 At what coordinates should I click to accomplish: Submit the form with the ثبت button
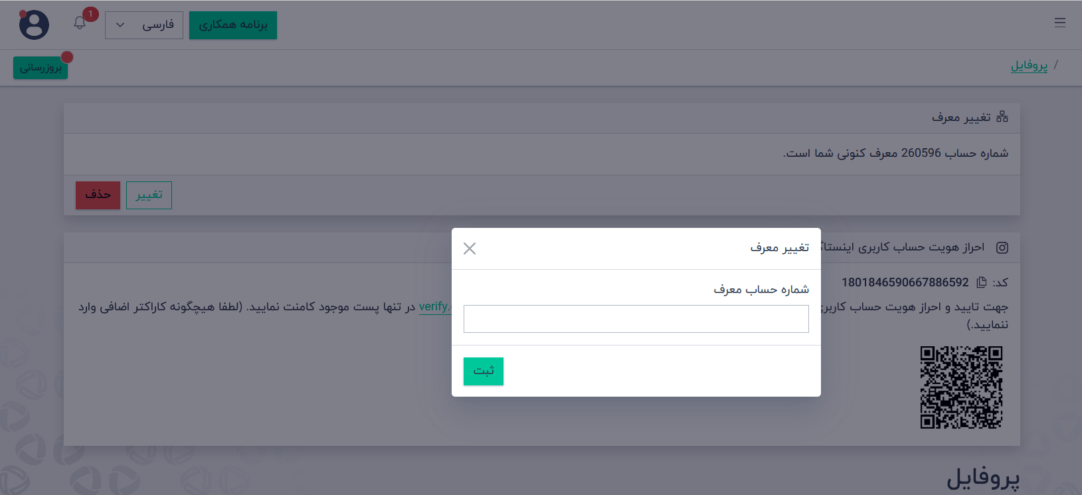pos(483,371)
